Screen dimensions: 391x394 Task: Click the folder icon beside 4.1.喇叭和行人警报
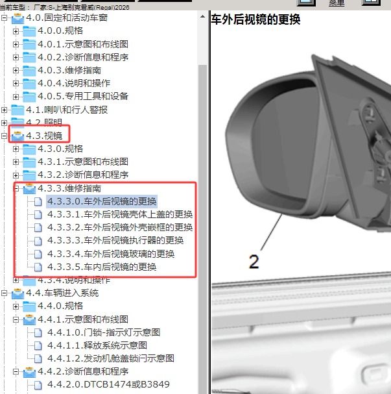[x=18, y=110]
